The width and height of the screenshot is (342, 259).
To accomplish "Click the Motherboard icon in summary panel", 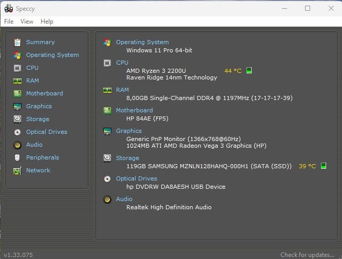I will (x=107, y=111).
